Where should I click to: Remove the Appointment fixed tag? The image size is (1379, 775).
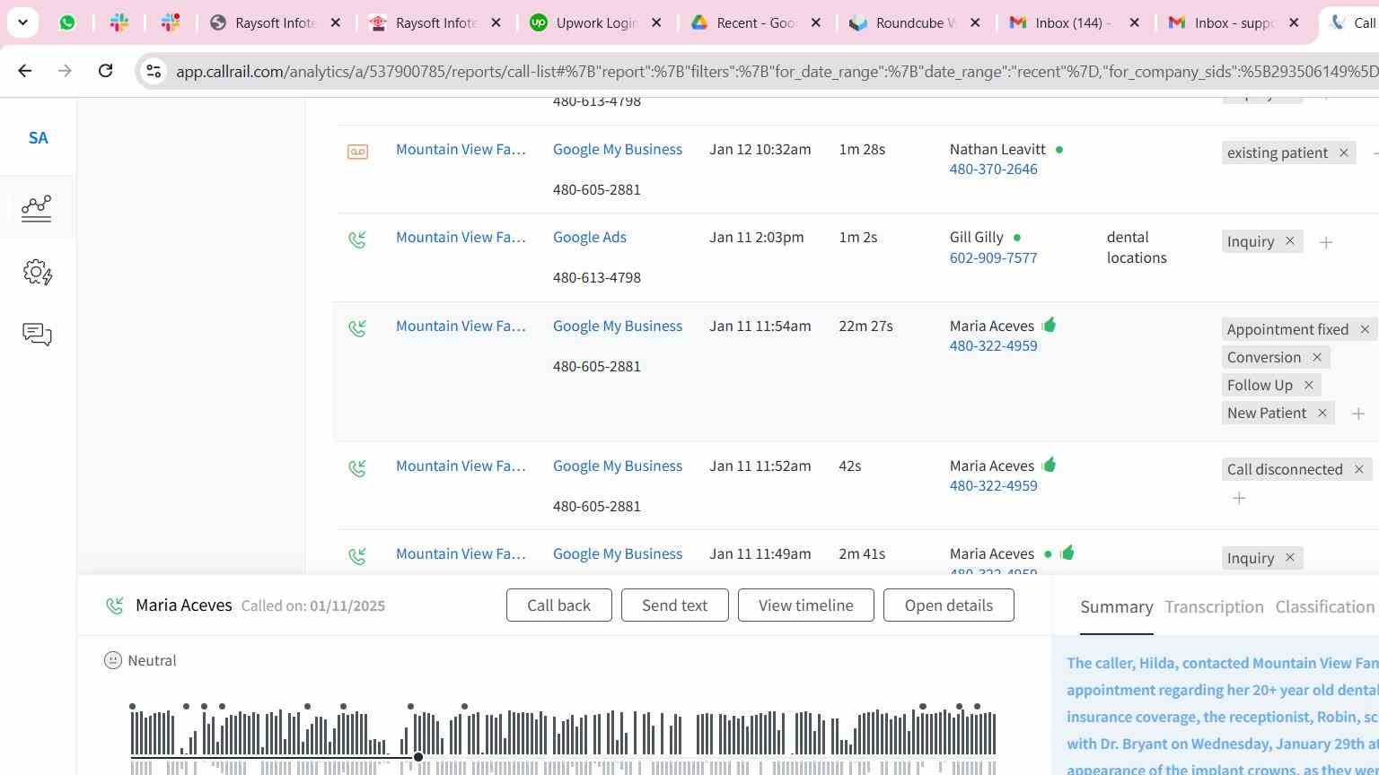click(1365, 329)
